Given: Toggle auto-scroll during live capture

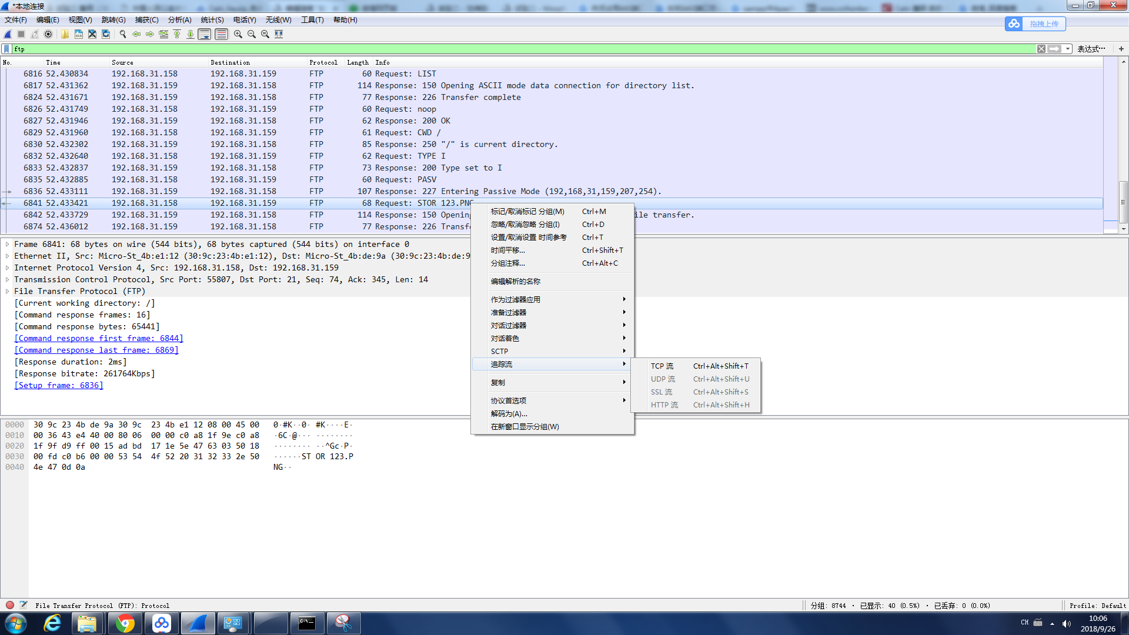Looking at the screenshot, I should (x=204, y=34).
